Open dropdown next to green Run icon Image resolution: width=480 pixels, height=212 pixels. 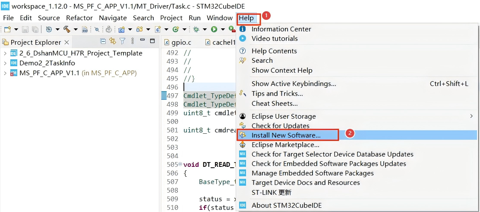click(x=223, y=30)
